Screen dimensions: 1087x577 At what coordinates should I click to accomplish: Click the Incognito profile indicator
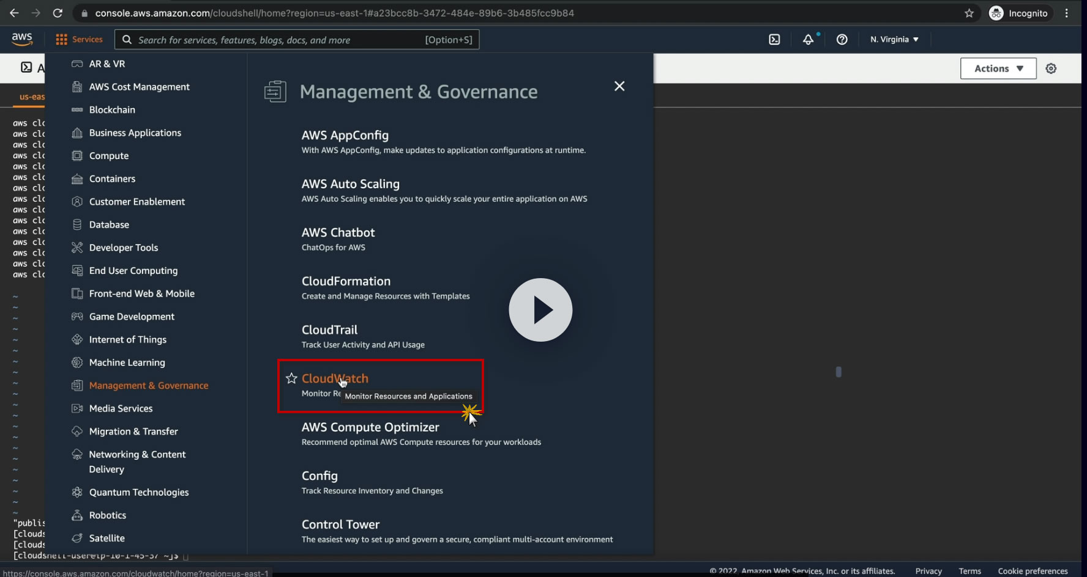tap(1019, 13)
